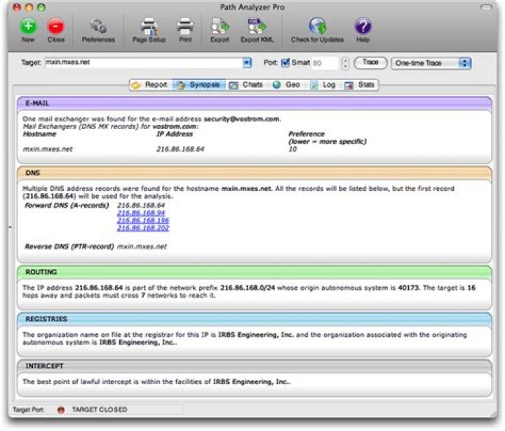Viewport: 505px width, 431px height.
Task: Open Help question mark icon
Action: 363,27
